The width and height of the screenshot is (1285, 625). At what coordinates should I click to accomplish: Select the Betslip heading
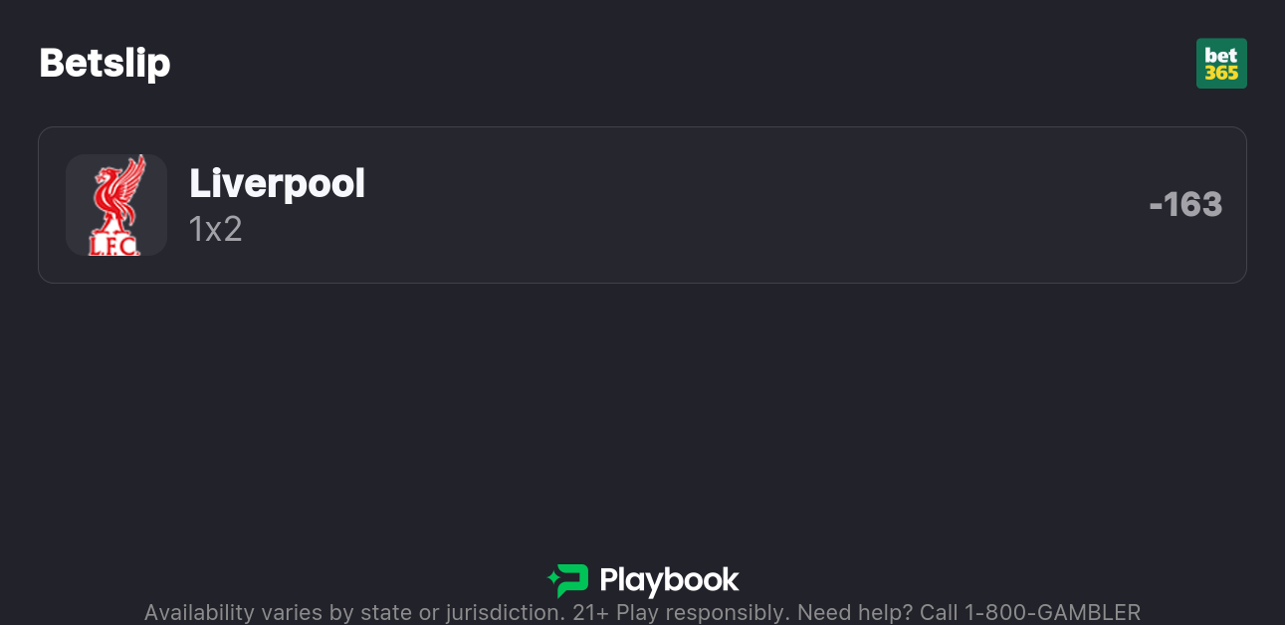click(105, 64)
